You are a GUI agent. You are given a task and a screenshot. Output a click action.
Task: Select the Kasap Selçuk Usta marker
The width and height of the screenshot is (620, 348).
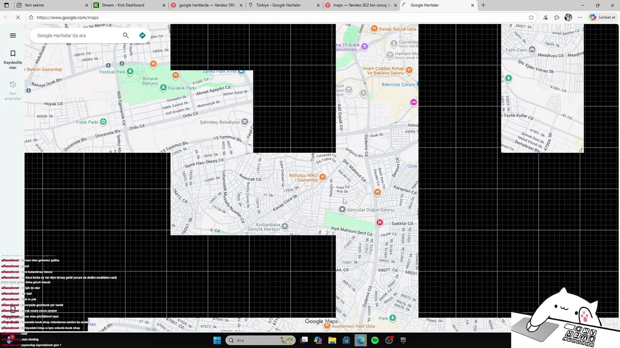point(374,29)
